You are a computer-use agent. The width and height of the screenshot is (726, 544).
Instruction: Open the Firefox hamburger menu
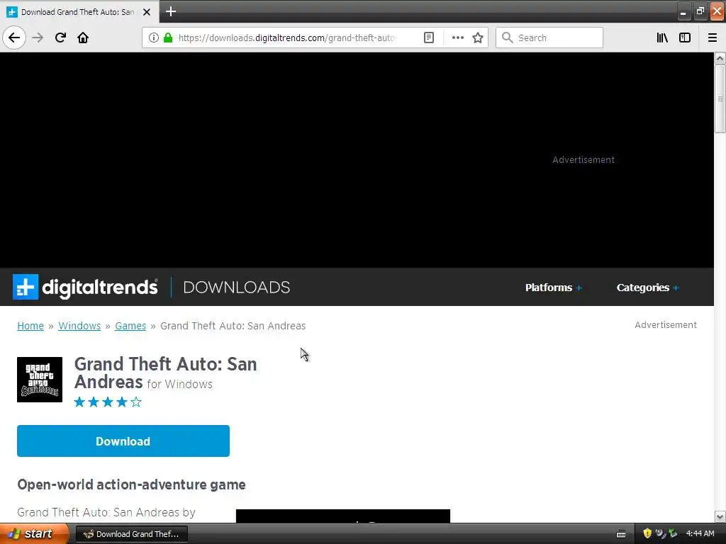click(713, 38)
